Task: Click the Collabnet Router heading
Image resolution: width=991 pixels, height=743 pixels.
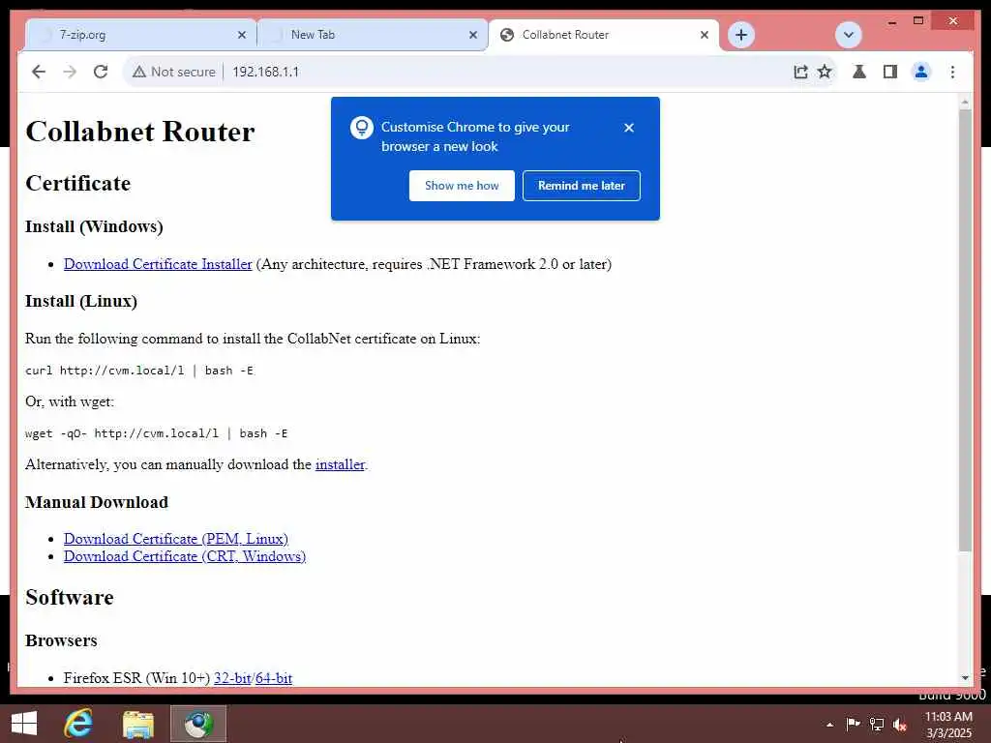Action: tap(140, 132)
